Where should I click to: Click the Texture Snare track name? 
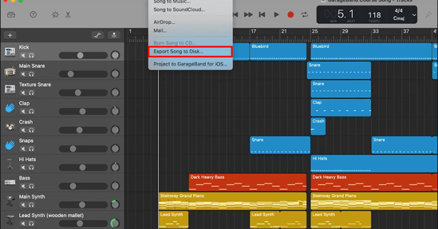35,84
